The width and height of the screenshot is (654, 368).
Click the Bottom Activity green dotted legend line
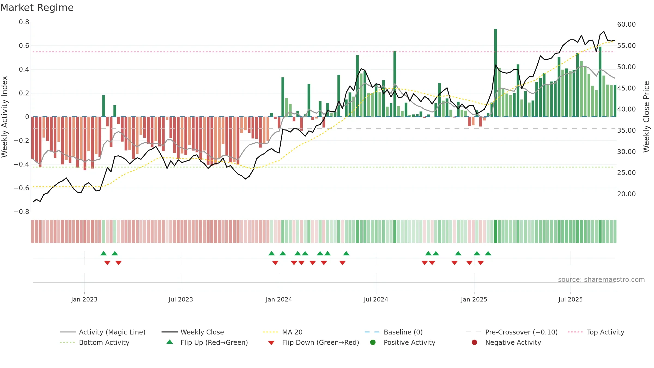pos(67,342)
